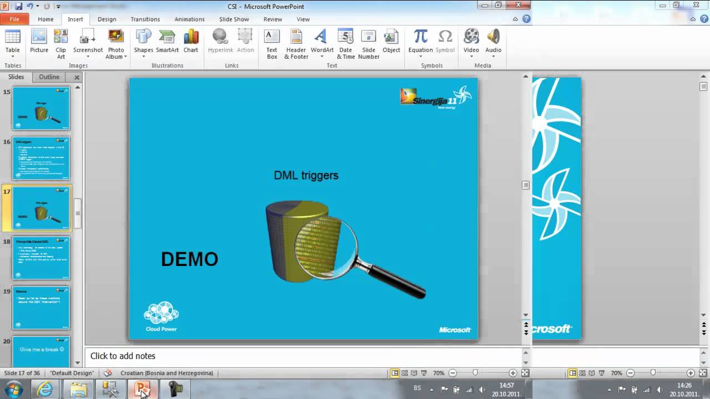Open Customize Quick Access Toolbar dropdown
Screen dimensions: 710x399
(59, 7)
